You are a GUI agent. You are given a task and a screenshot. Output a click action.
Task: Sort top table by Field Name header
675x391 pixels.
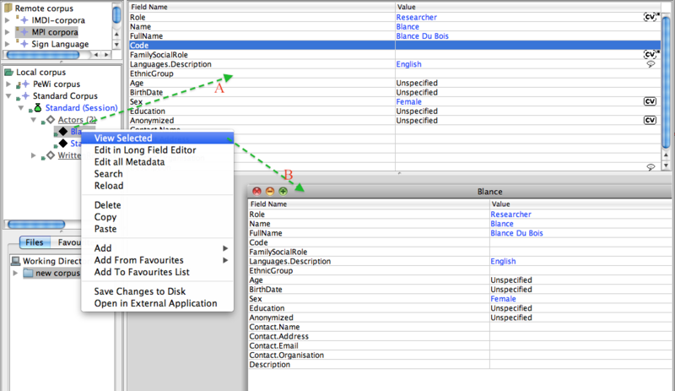[262, 7]
